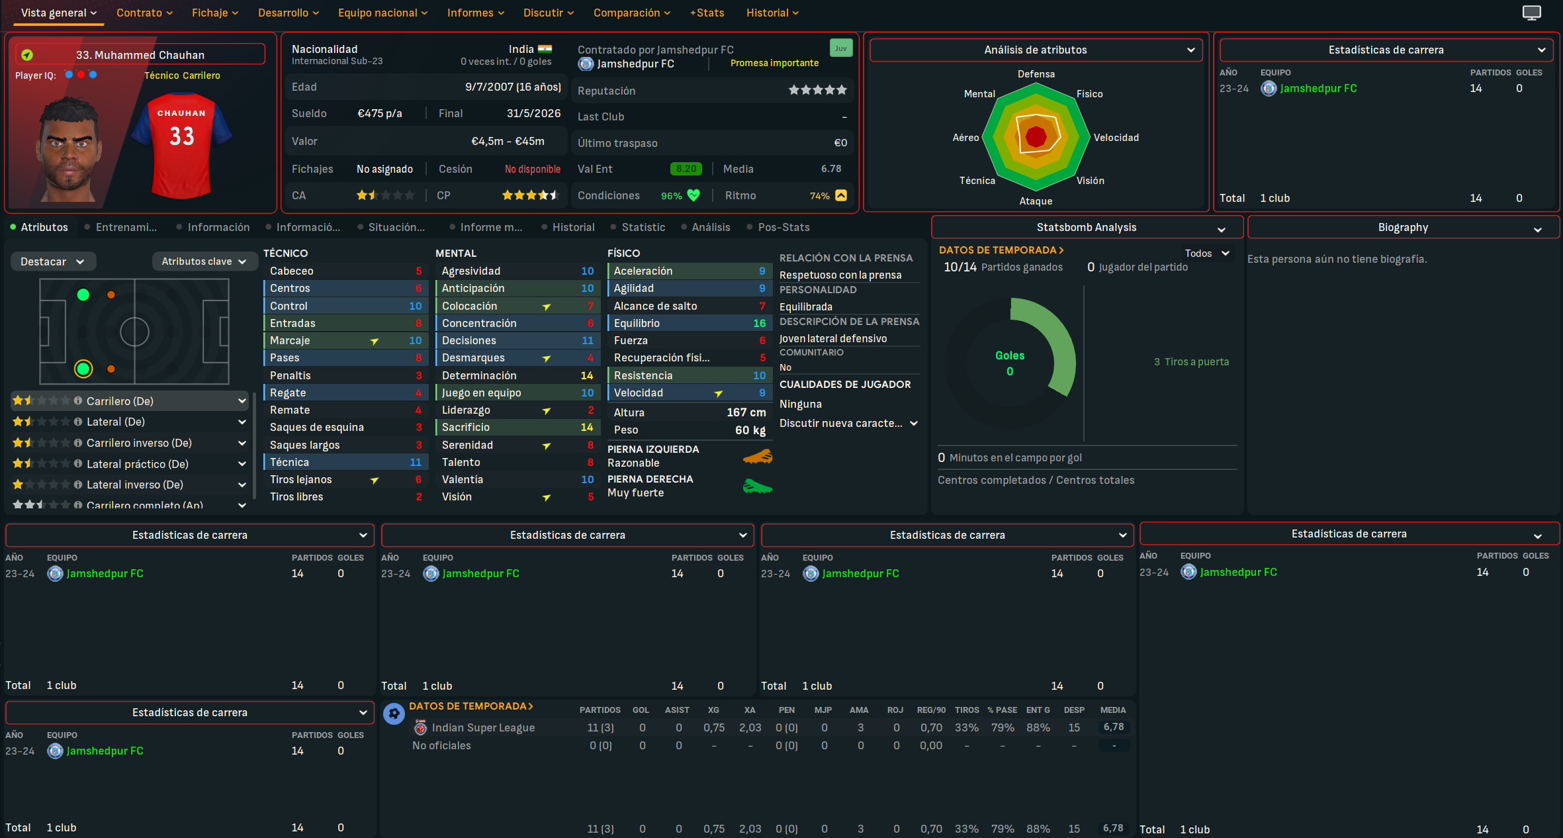The image size is (1563, 838).
Task: Click the info icon beside Carrilero inverso (De)
Action: pos(78,443)
